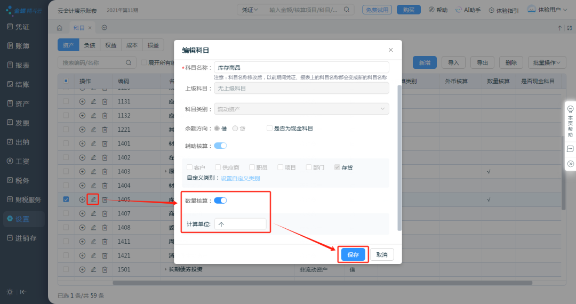576x304 pixels.
Task: Switch to the 权益 tab
Action: [110, 45]
